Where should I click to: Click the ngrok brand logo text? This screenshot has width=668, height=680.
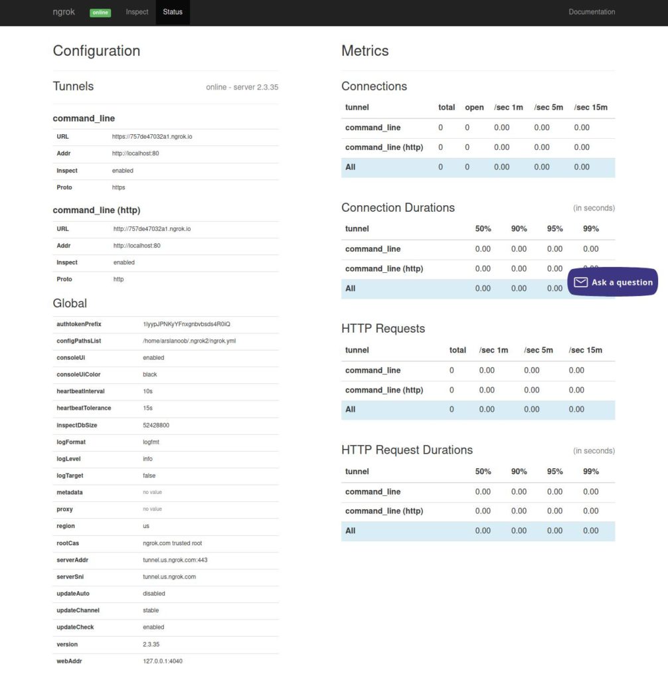point(64,12)
